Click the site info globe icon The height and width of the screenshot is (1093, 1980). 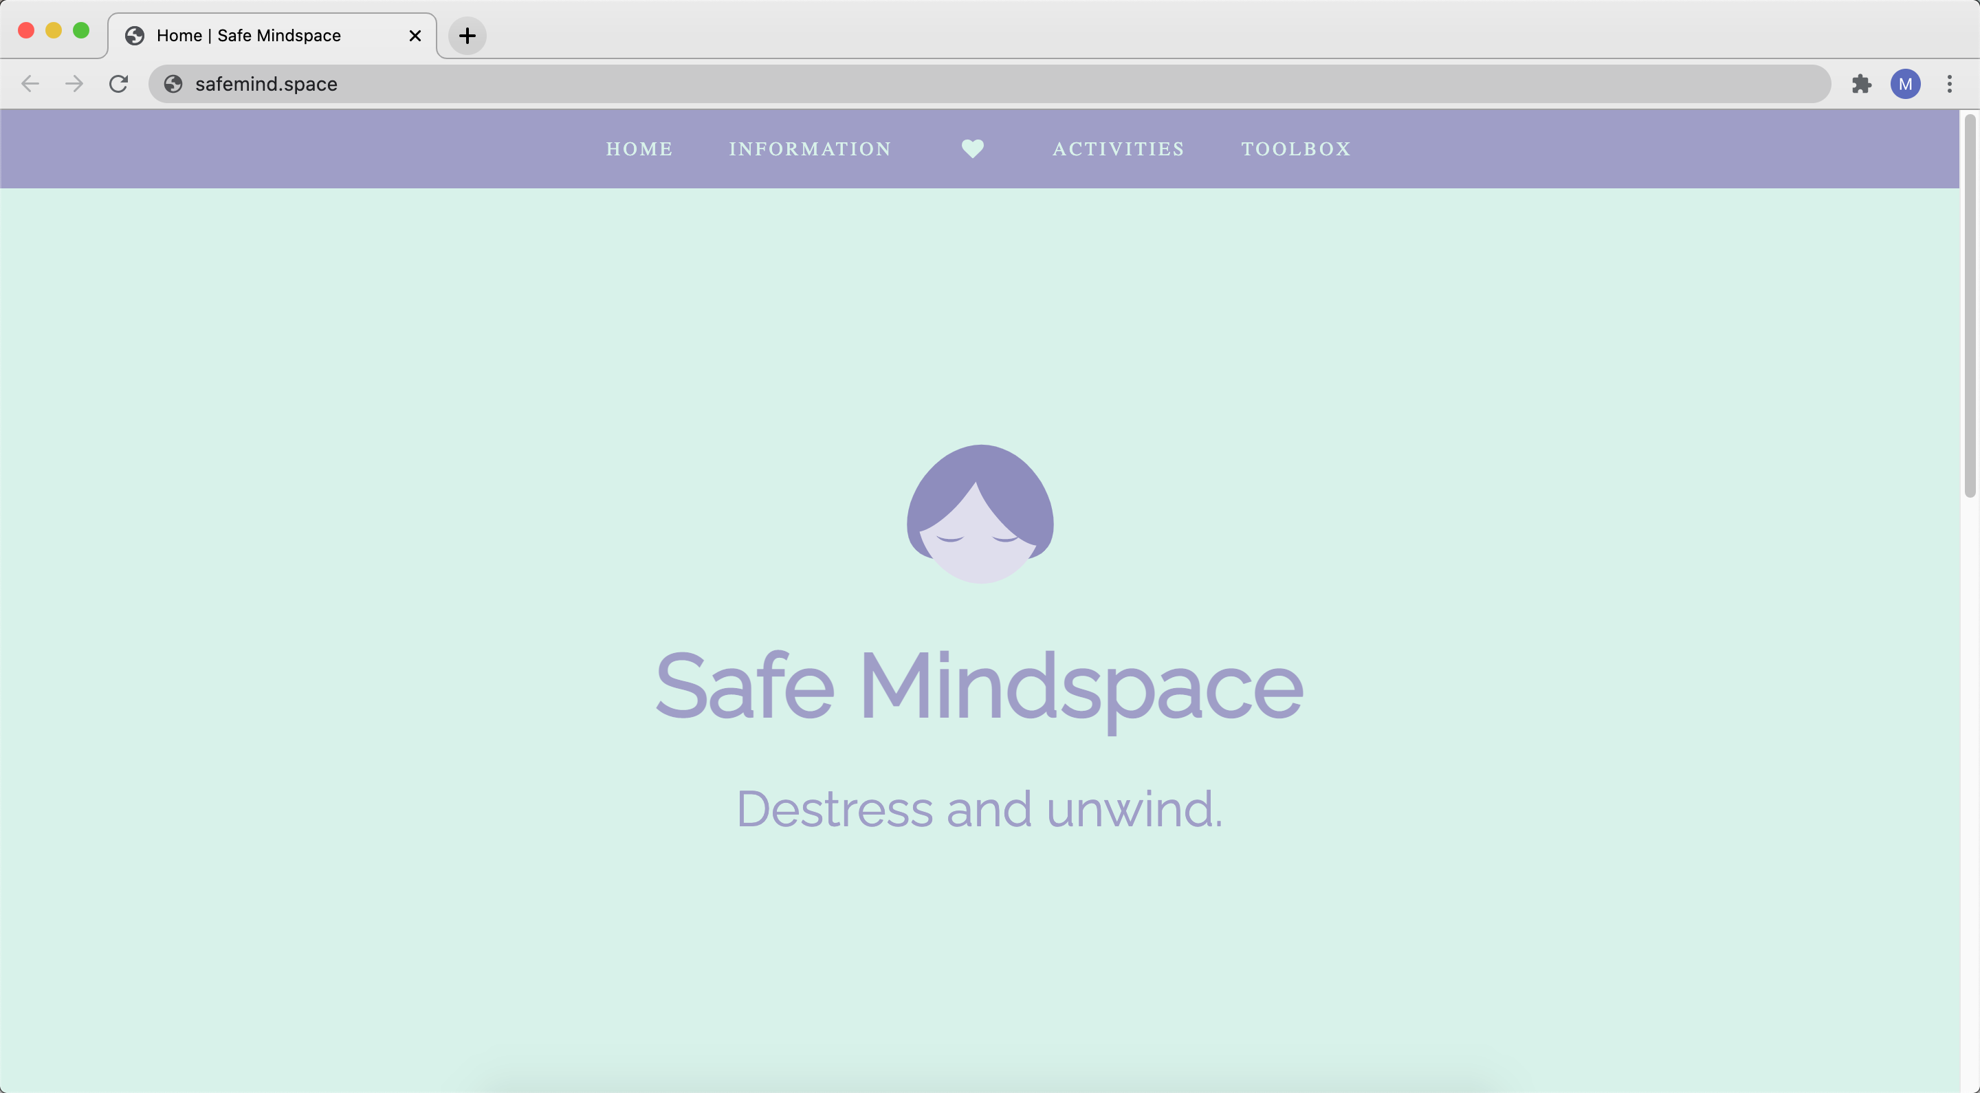174,84
